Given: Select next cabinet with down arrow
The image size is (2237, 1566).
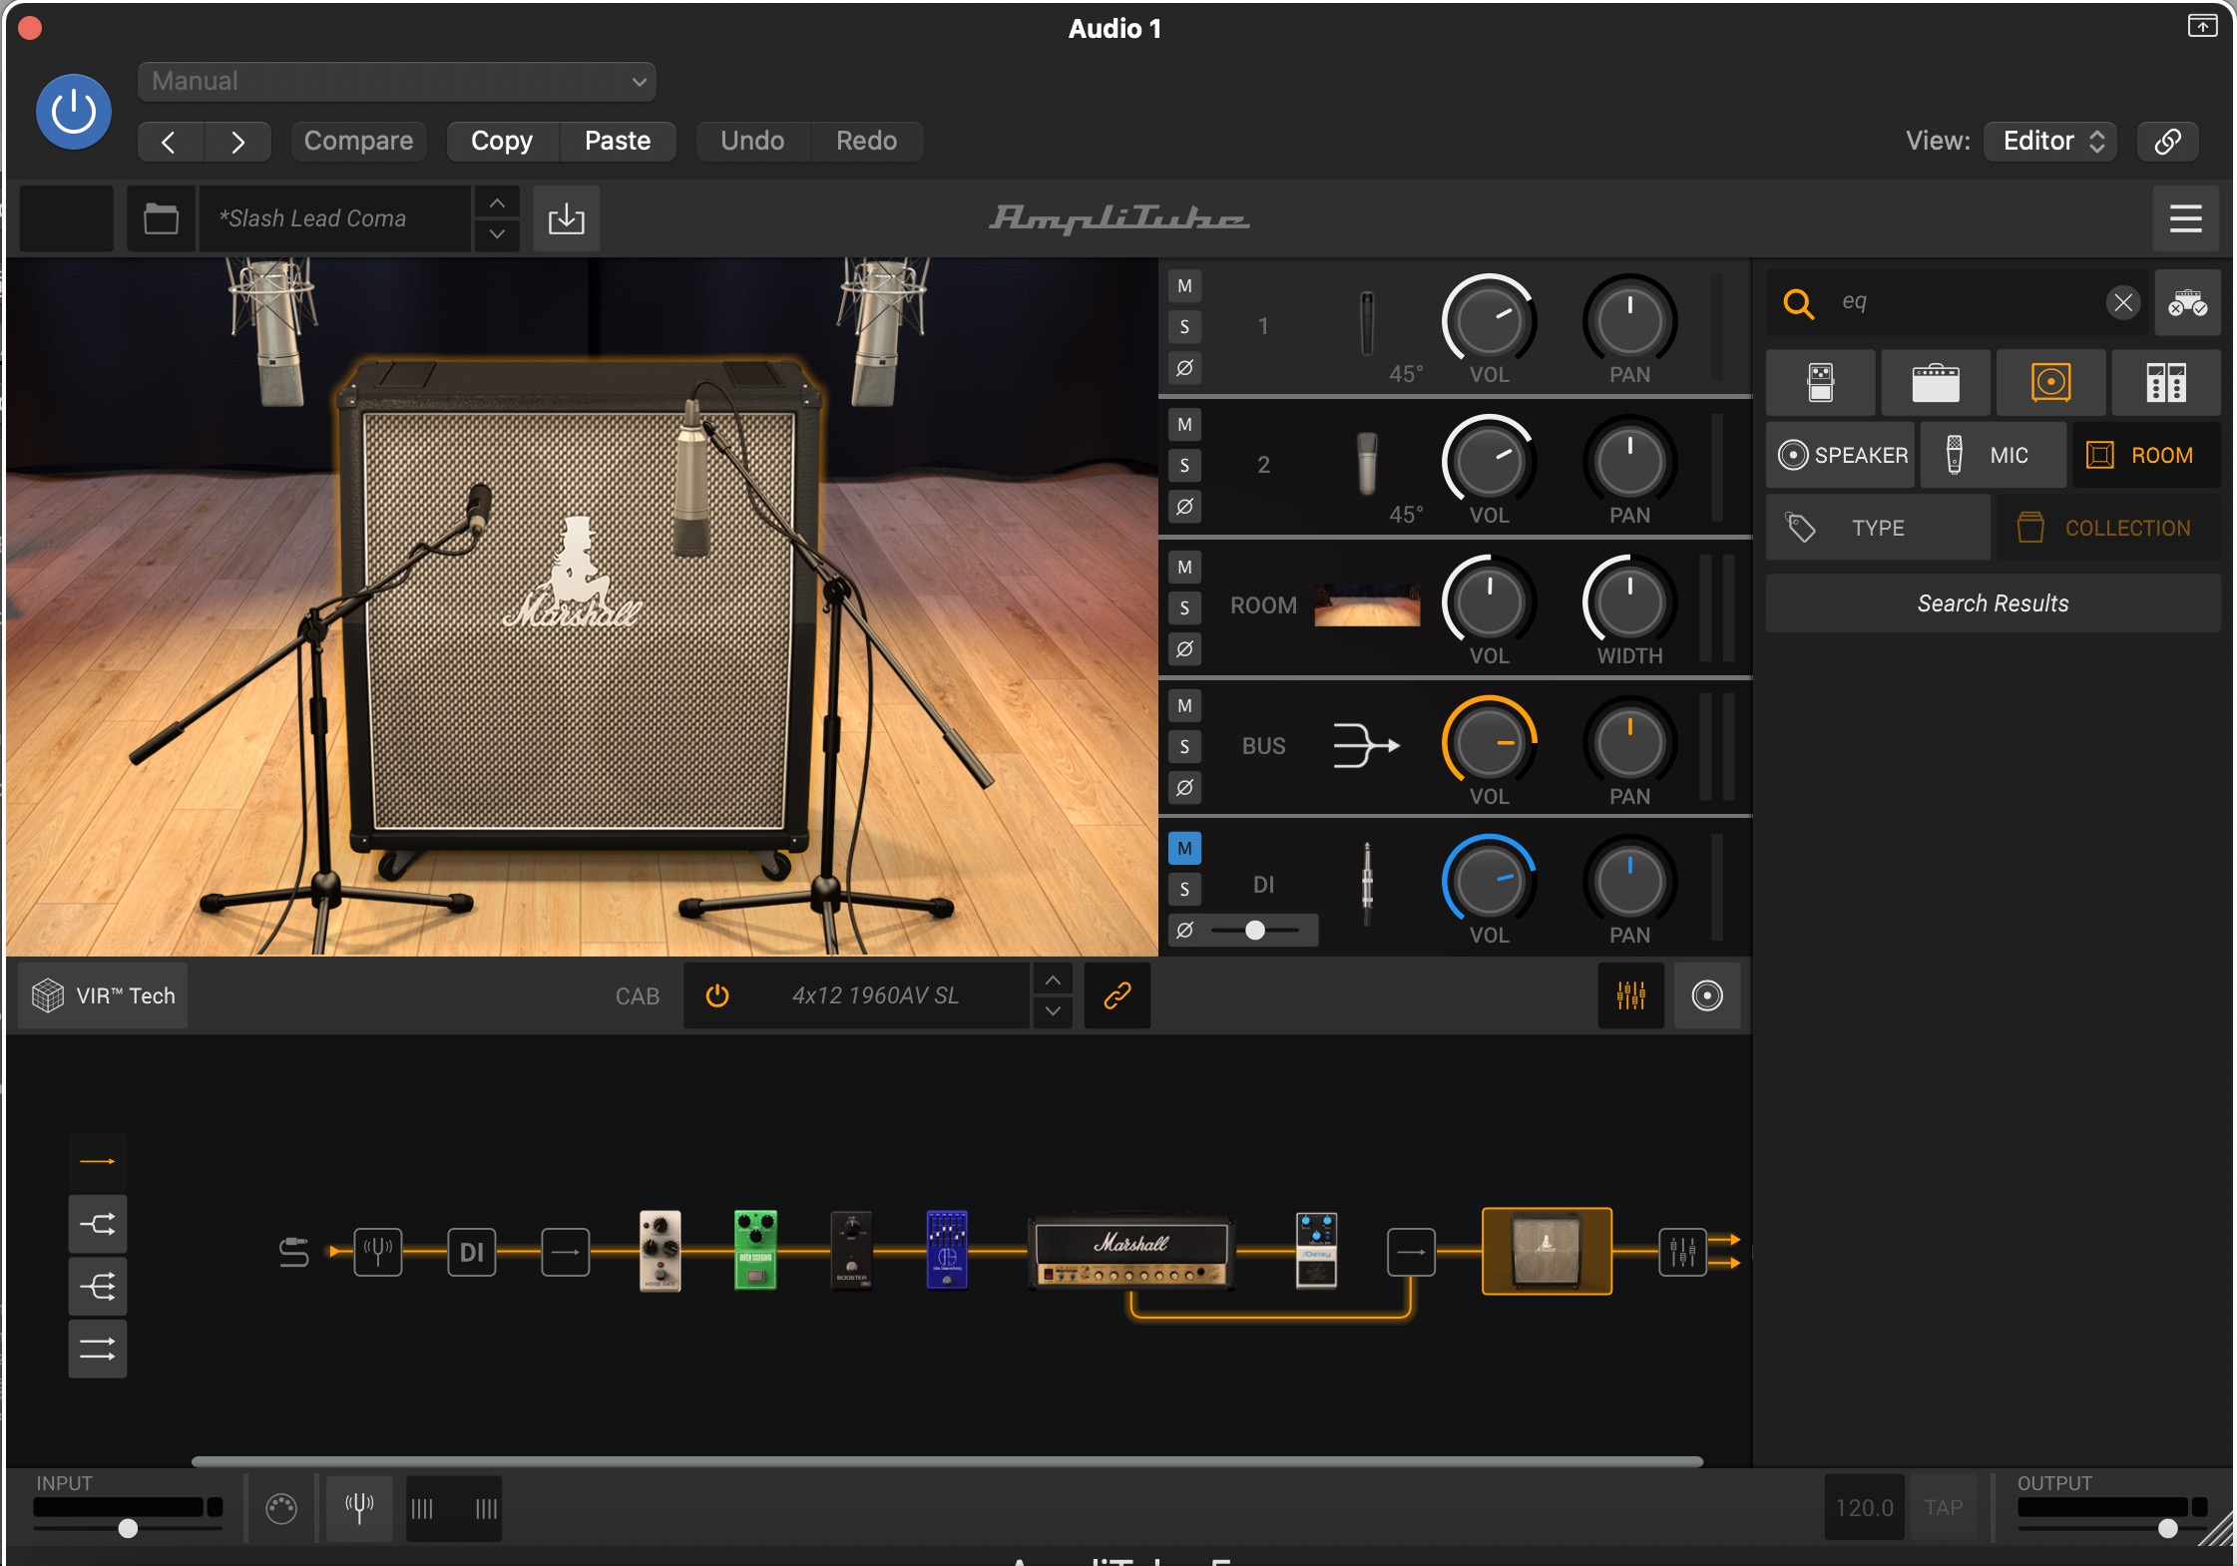Looking at the screenshot, I should [x=1053, y=1011].
